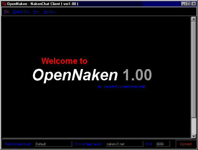The width and height of the screenshot is (198, 150).
Task: Click the scrollbar down arrow
Action: coord(194,136)
